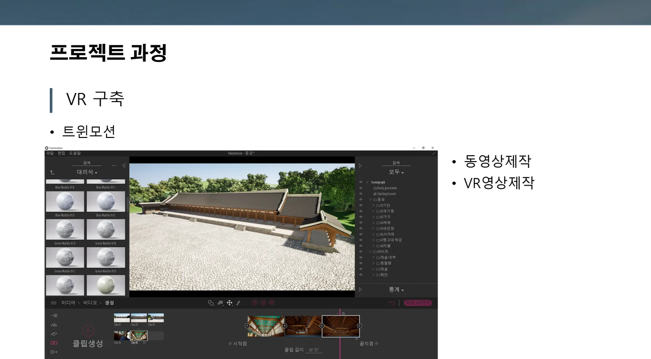Image resolution: width=651 pixels, height=359 pixels.
Task: Click the fullscreen expand icon top right
Action: (434, 153)
